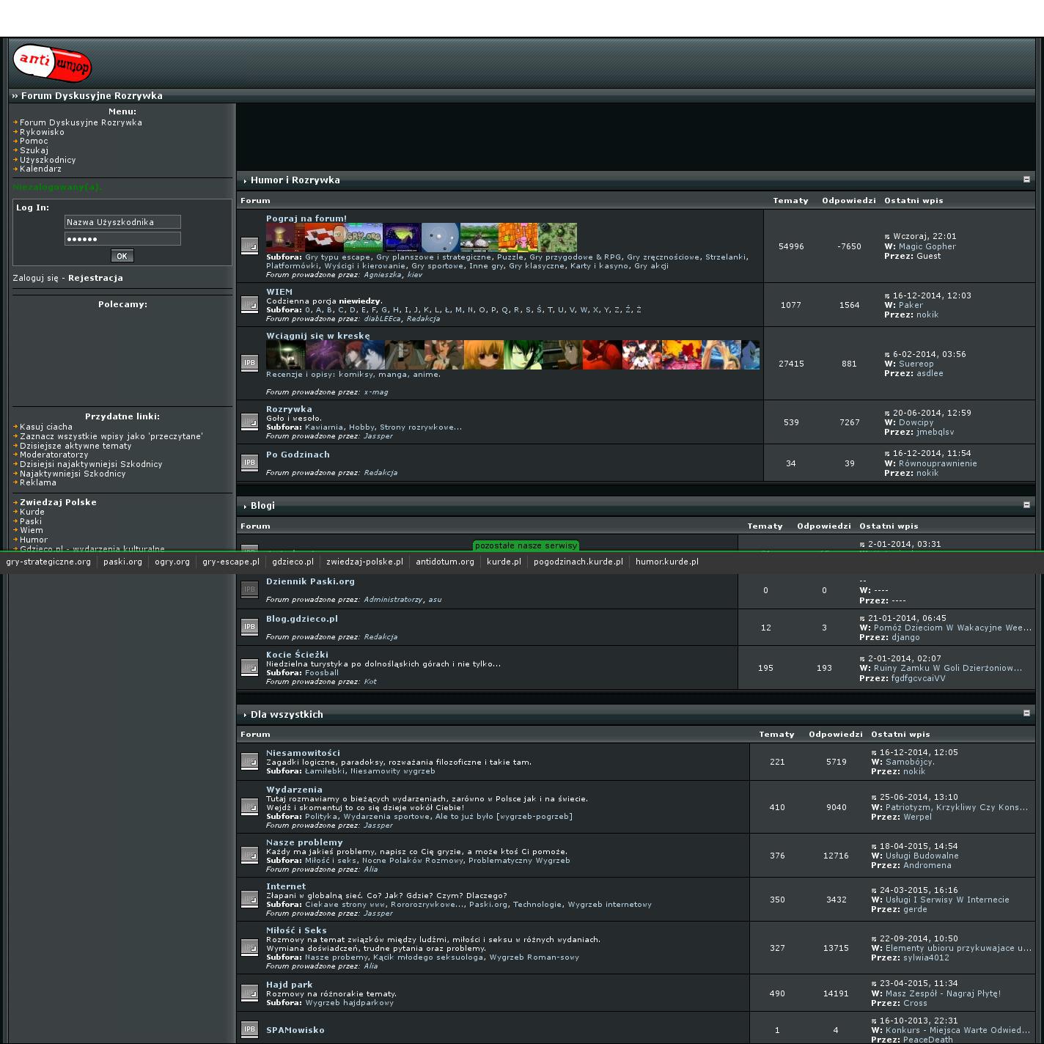Click the status icon beside Niesamowitości forum
Viewport: 1044px width, 1044px height.
tap(249, 762)
